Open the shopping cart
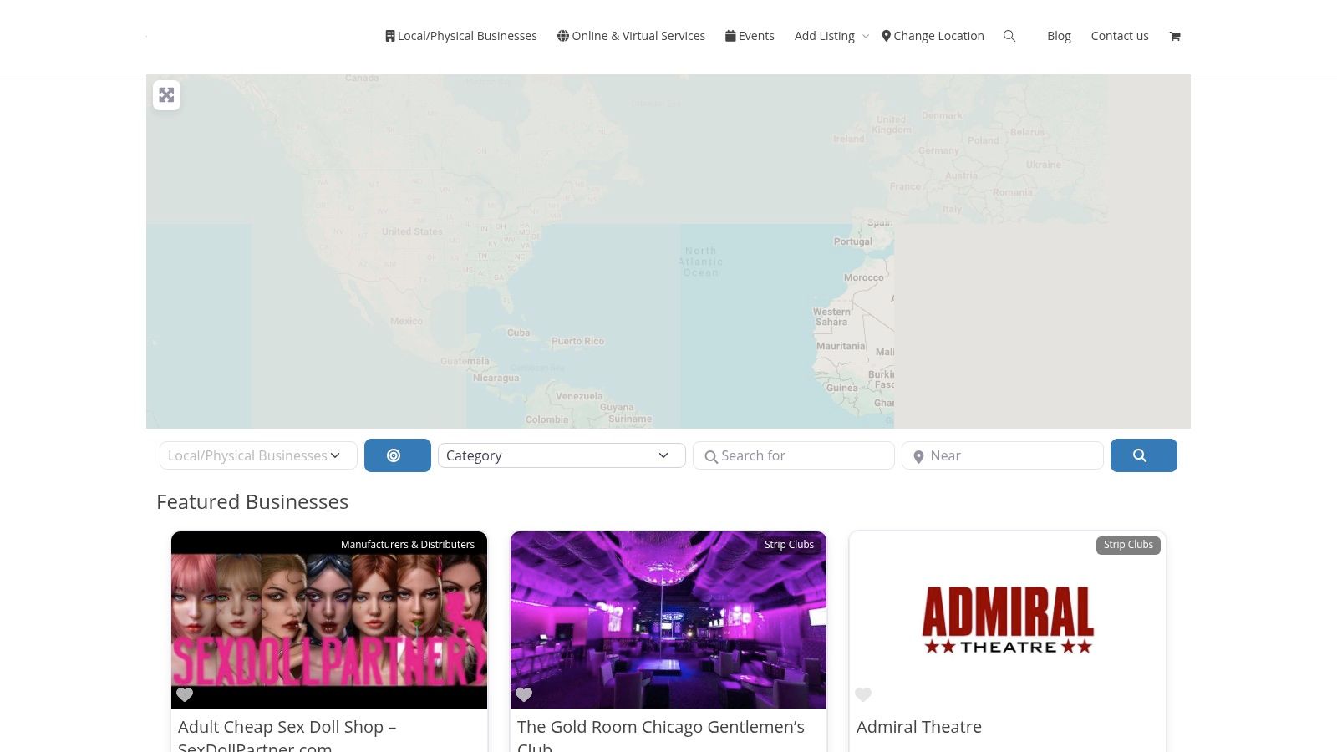This screenshot has width=1337, height=752. [1175, 36]
